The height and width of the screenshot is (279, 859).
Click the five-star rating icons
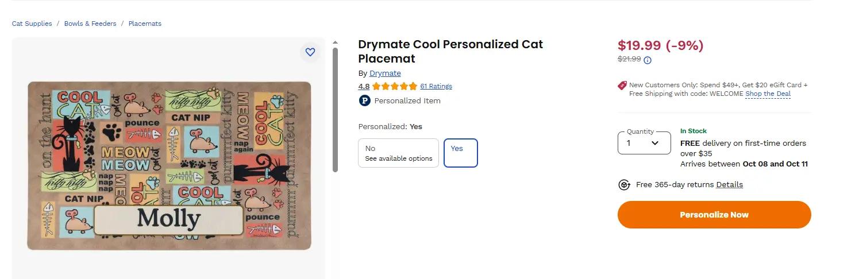[394, 87]
